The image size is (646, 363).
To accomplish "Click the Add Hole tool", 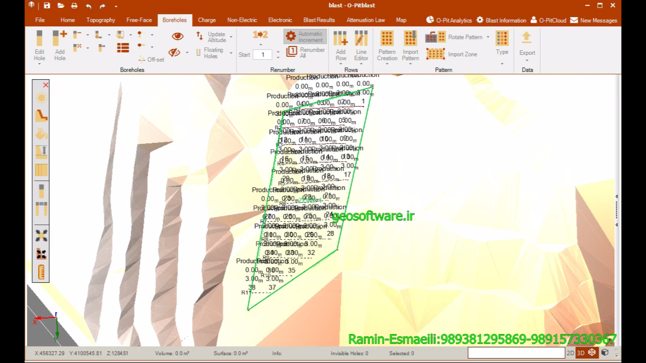I will click(x=60, y=45).
